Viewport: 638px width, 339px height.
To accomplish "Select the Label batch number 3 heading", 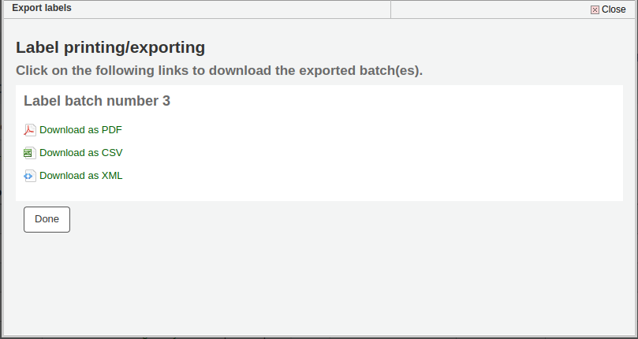I will click(96, 101).
